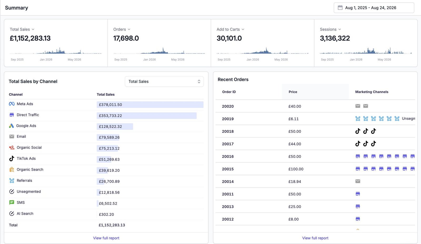Open the Add to Carts metric dropdown
The width and height of the screenshot is (421, 244).
click(230, 29)
